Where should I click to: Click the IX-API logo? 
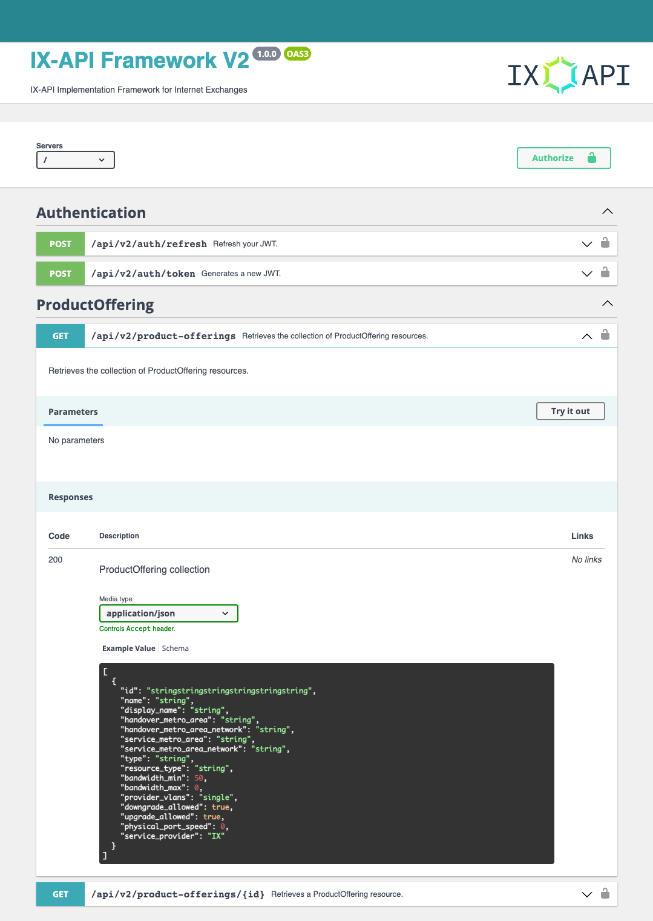(x=568, y=75)
